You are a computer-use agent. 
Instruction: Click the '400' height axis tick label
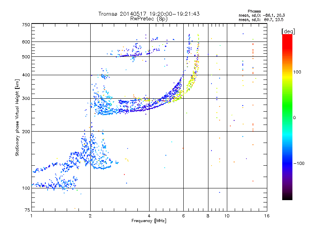click(x=26, y=75)
